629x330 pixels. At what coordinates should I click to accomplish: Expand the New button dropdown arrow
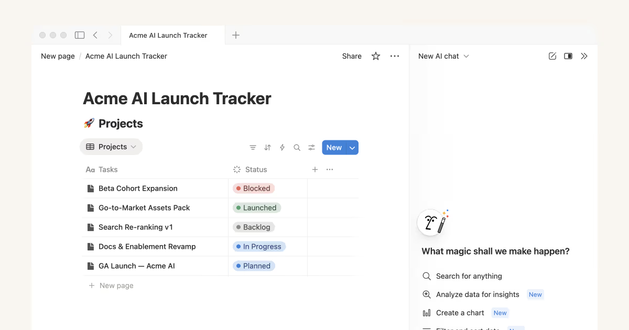point(352,147)
